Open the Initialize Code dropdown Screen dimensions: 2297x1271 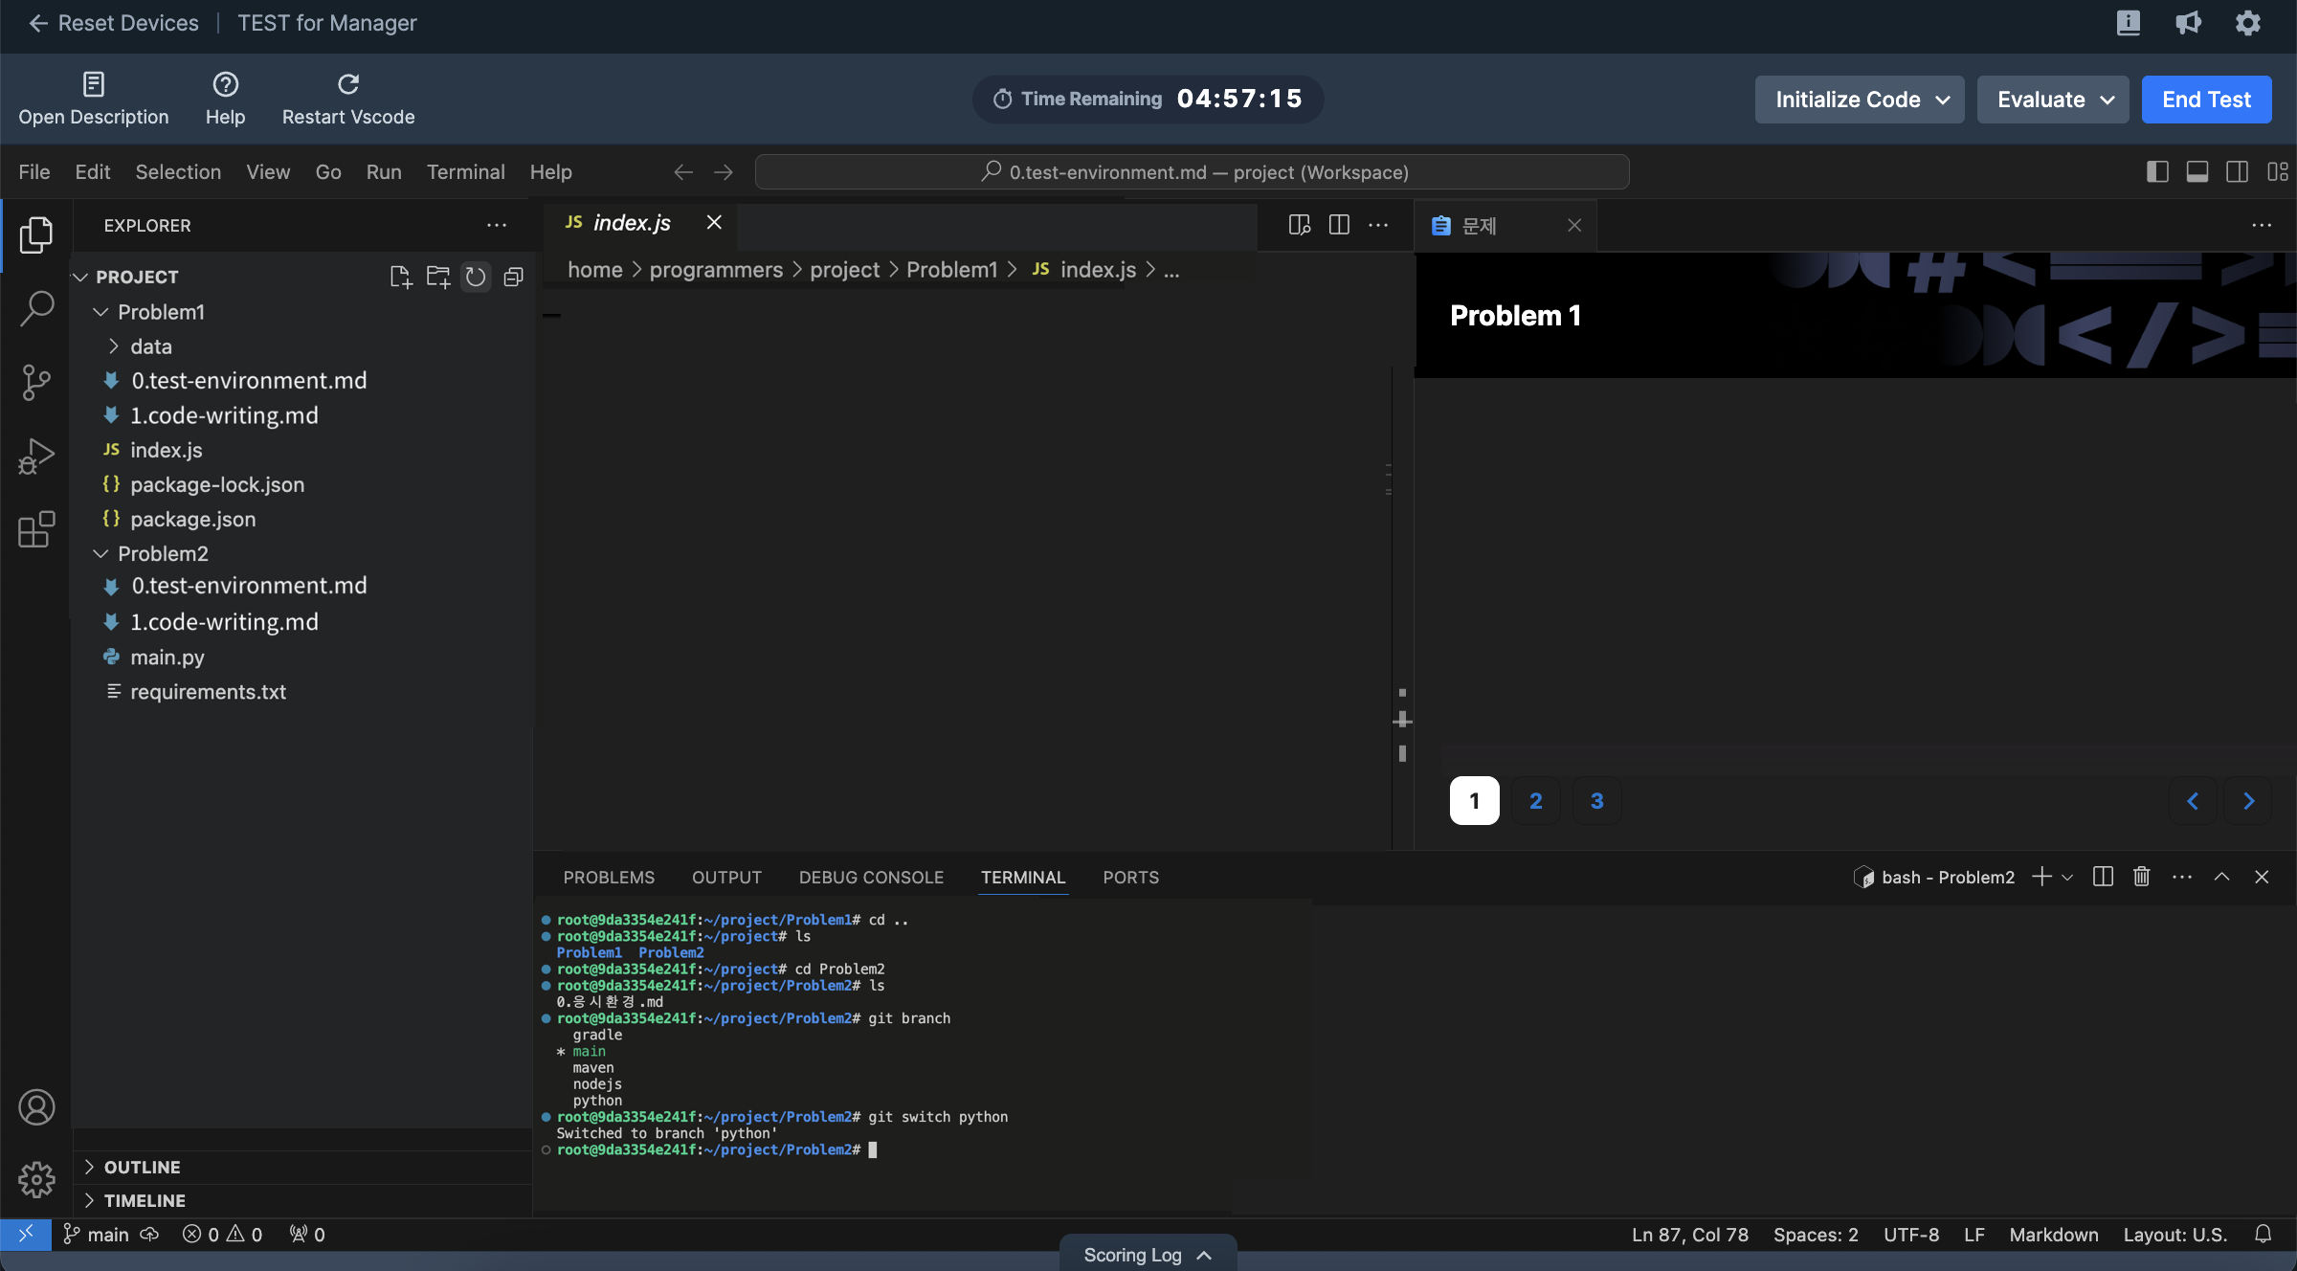pyautogui.click(x=1859, y=100)
